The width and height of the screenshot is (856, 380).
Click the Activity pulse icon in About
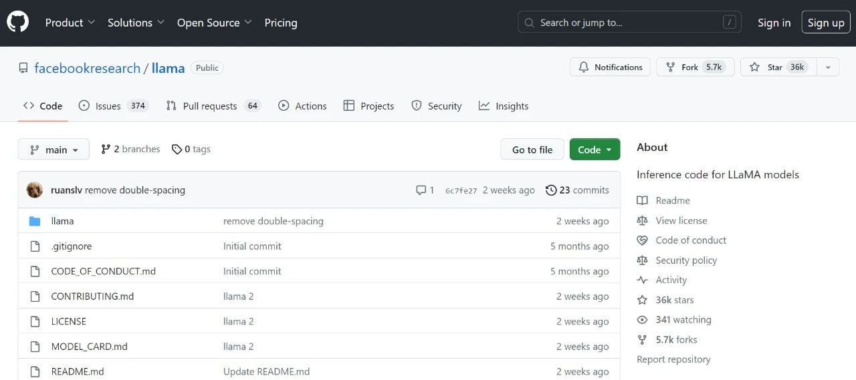pyautogui.click(x=643, y=280)
